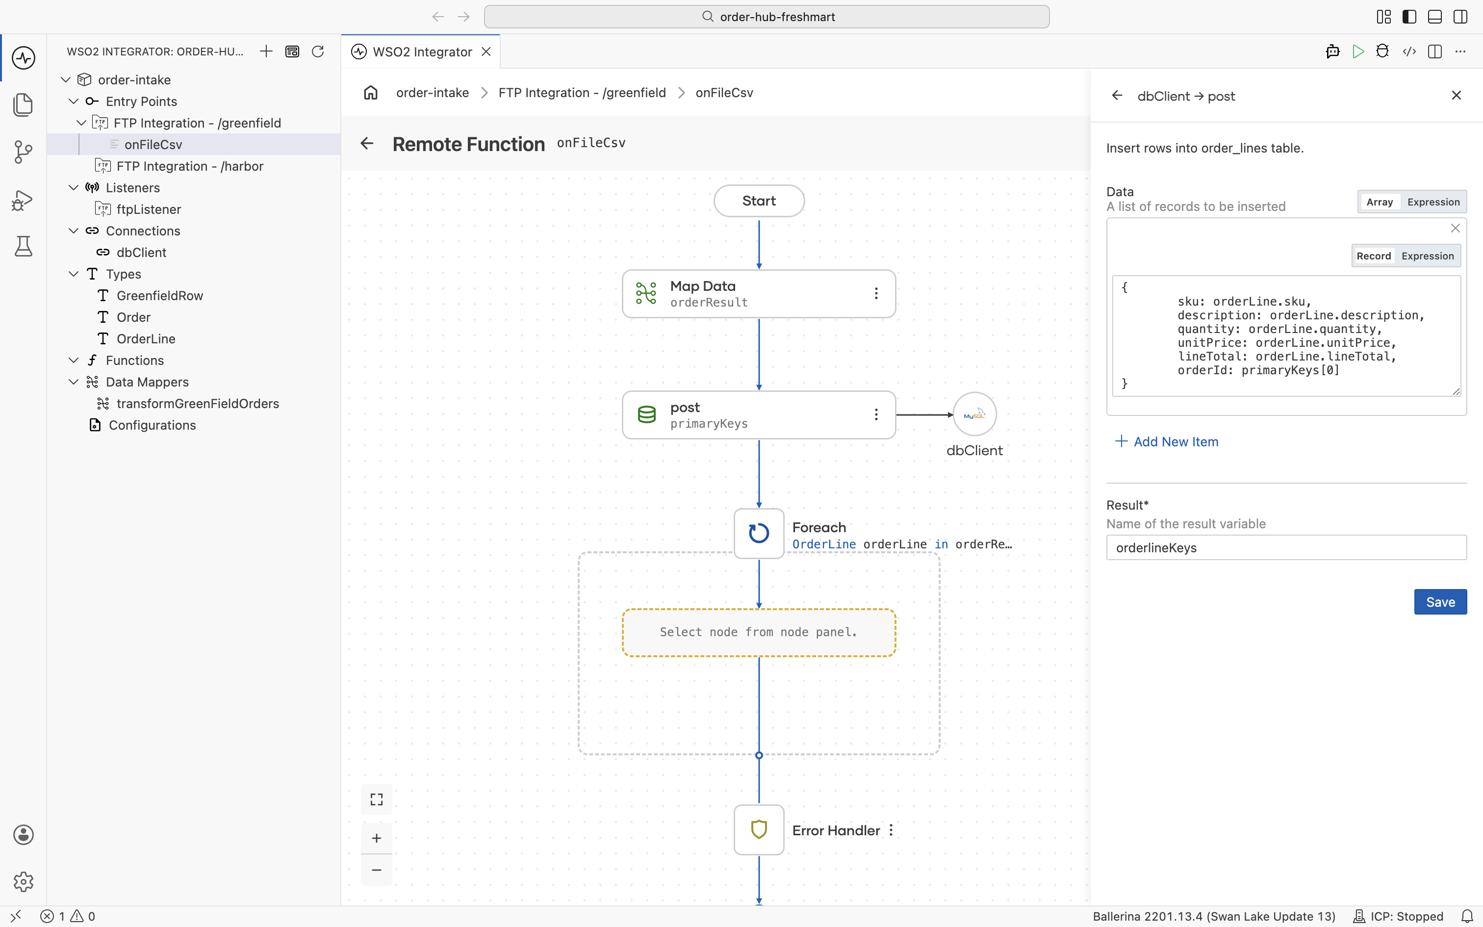Open the WSO2 Integrator activity bar icon
The height and width of the screenshot is (927, 1483).
point(23,58)
